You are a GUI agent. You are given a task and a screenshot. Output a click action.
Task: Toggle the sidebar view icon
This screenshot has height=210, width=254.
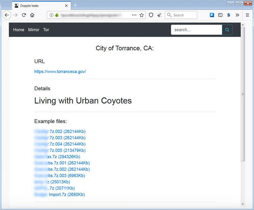point(220,15)
